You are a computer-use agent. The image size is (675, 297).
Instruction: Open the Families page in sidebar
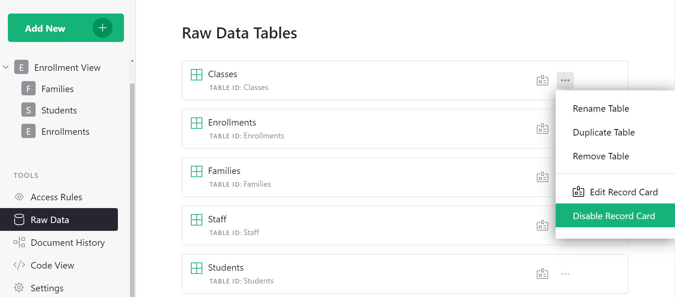coord(57,89)
